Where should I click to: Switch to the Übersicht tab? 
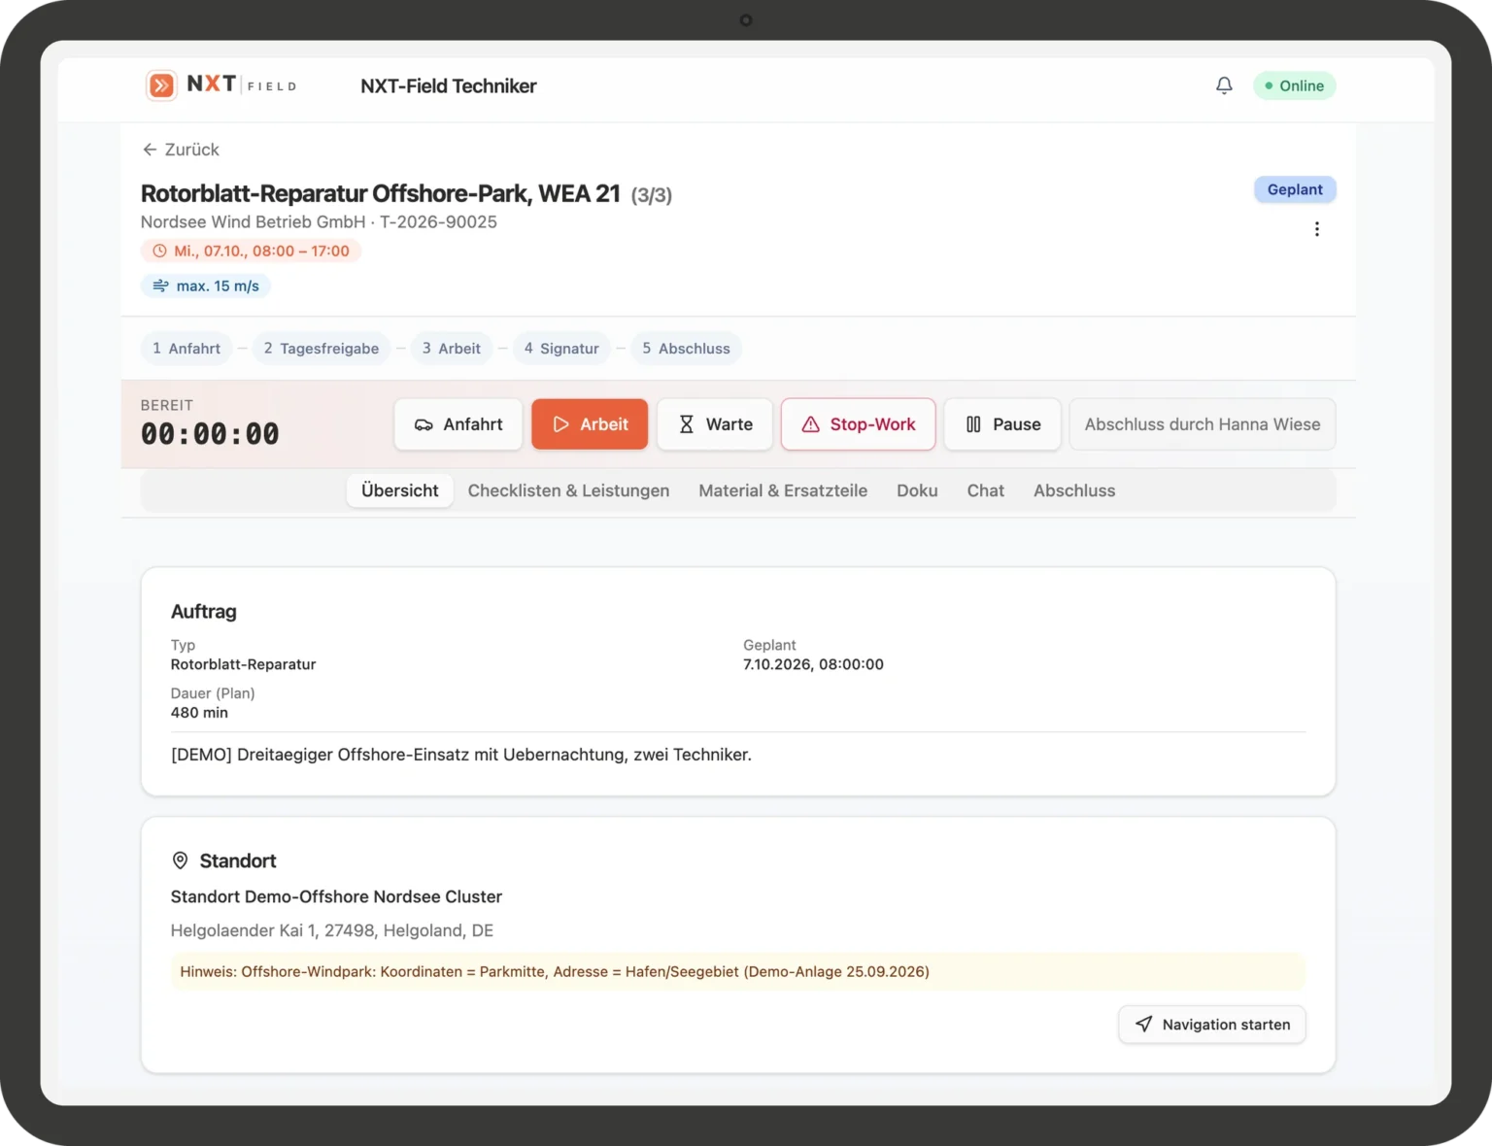[x=400, y=490]
